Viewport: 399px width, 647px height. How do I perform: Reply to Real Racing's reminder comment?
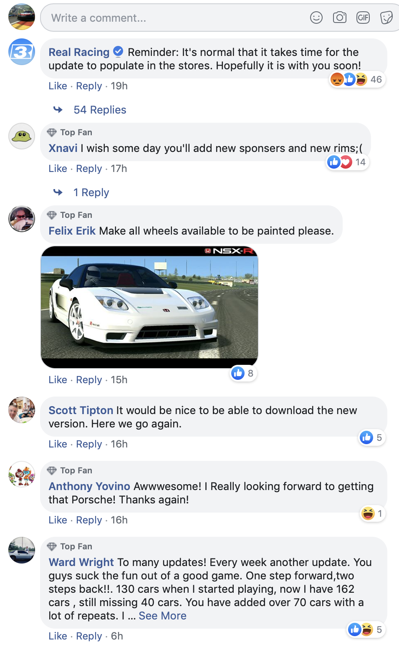pyautogui.click(x=89, y=86)
